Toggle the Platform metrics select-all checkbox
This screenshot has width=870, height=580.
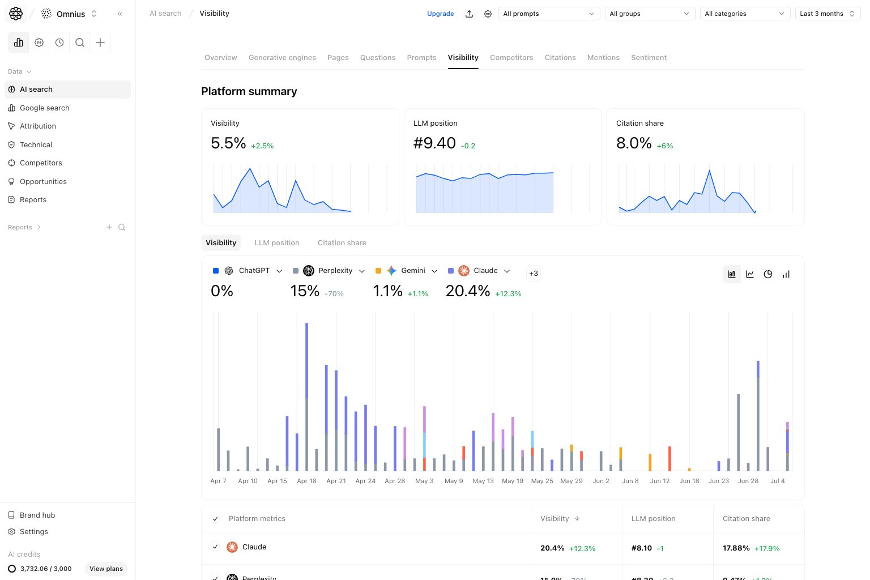215,519
